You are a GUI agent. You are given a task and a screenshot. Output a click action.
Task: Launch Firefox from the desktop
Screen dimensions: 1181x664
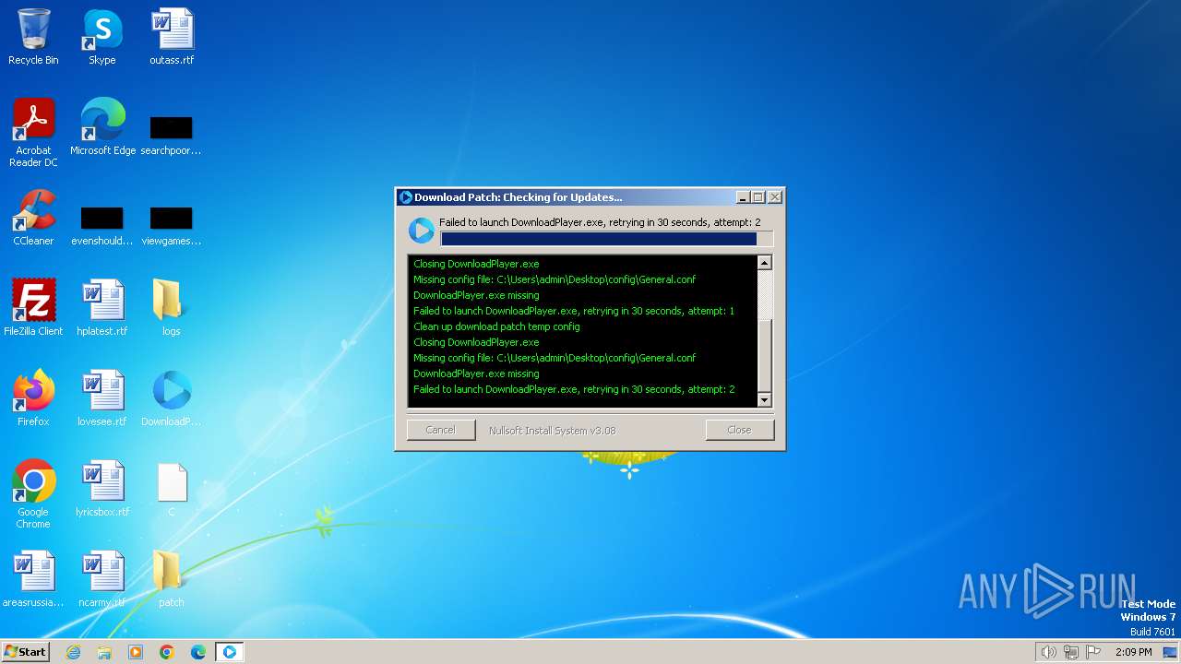33,398
